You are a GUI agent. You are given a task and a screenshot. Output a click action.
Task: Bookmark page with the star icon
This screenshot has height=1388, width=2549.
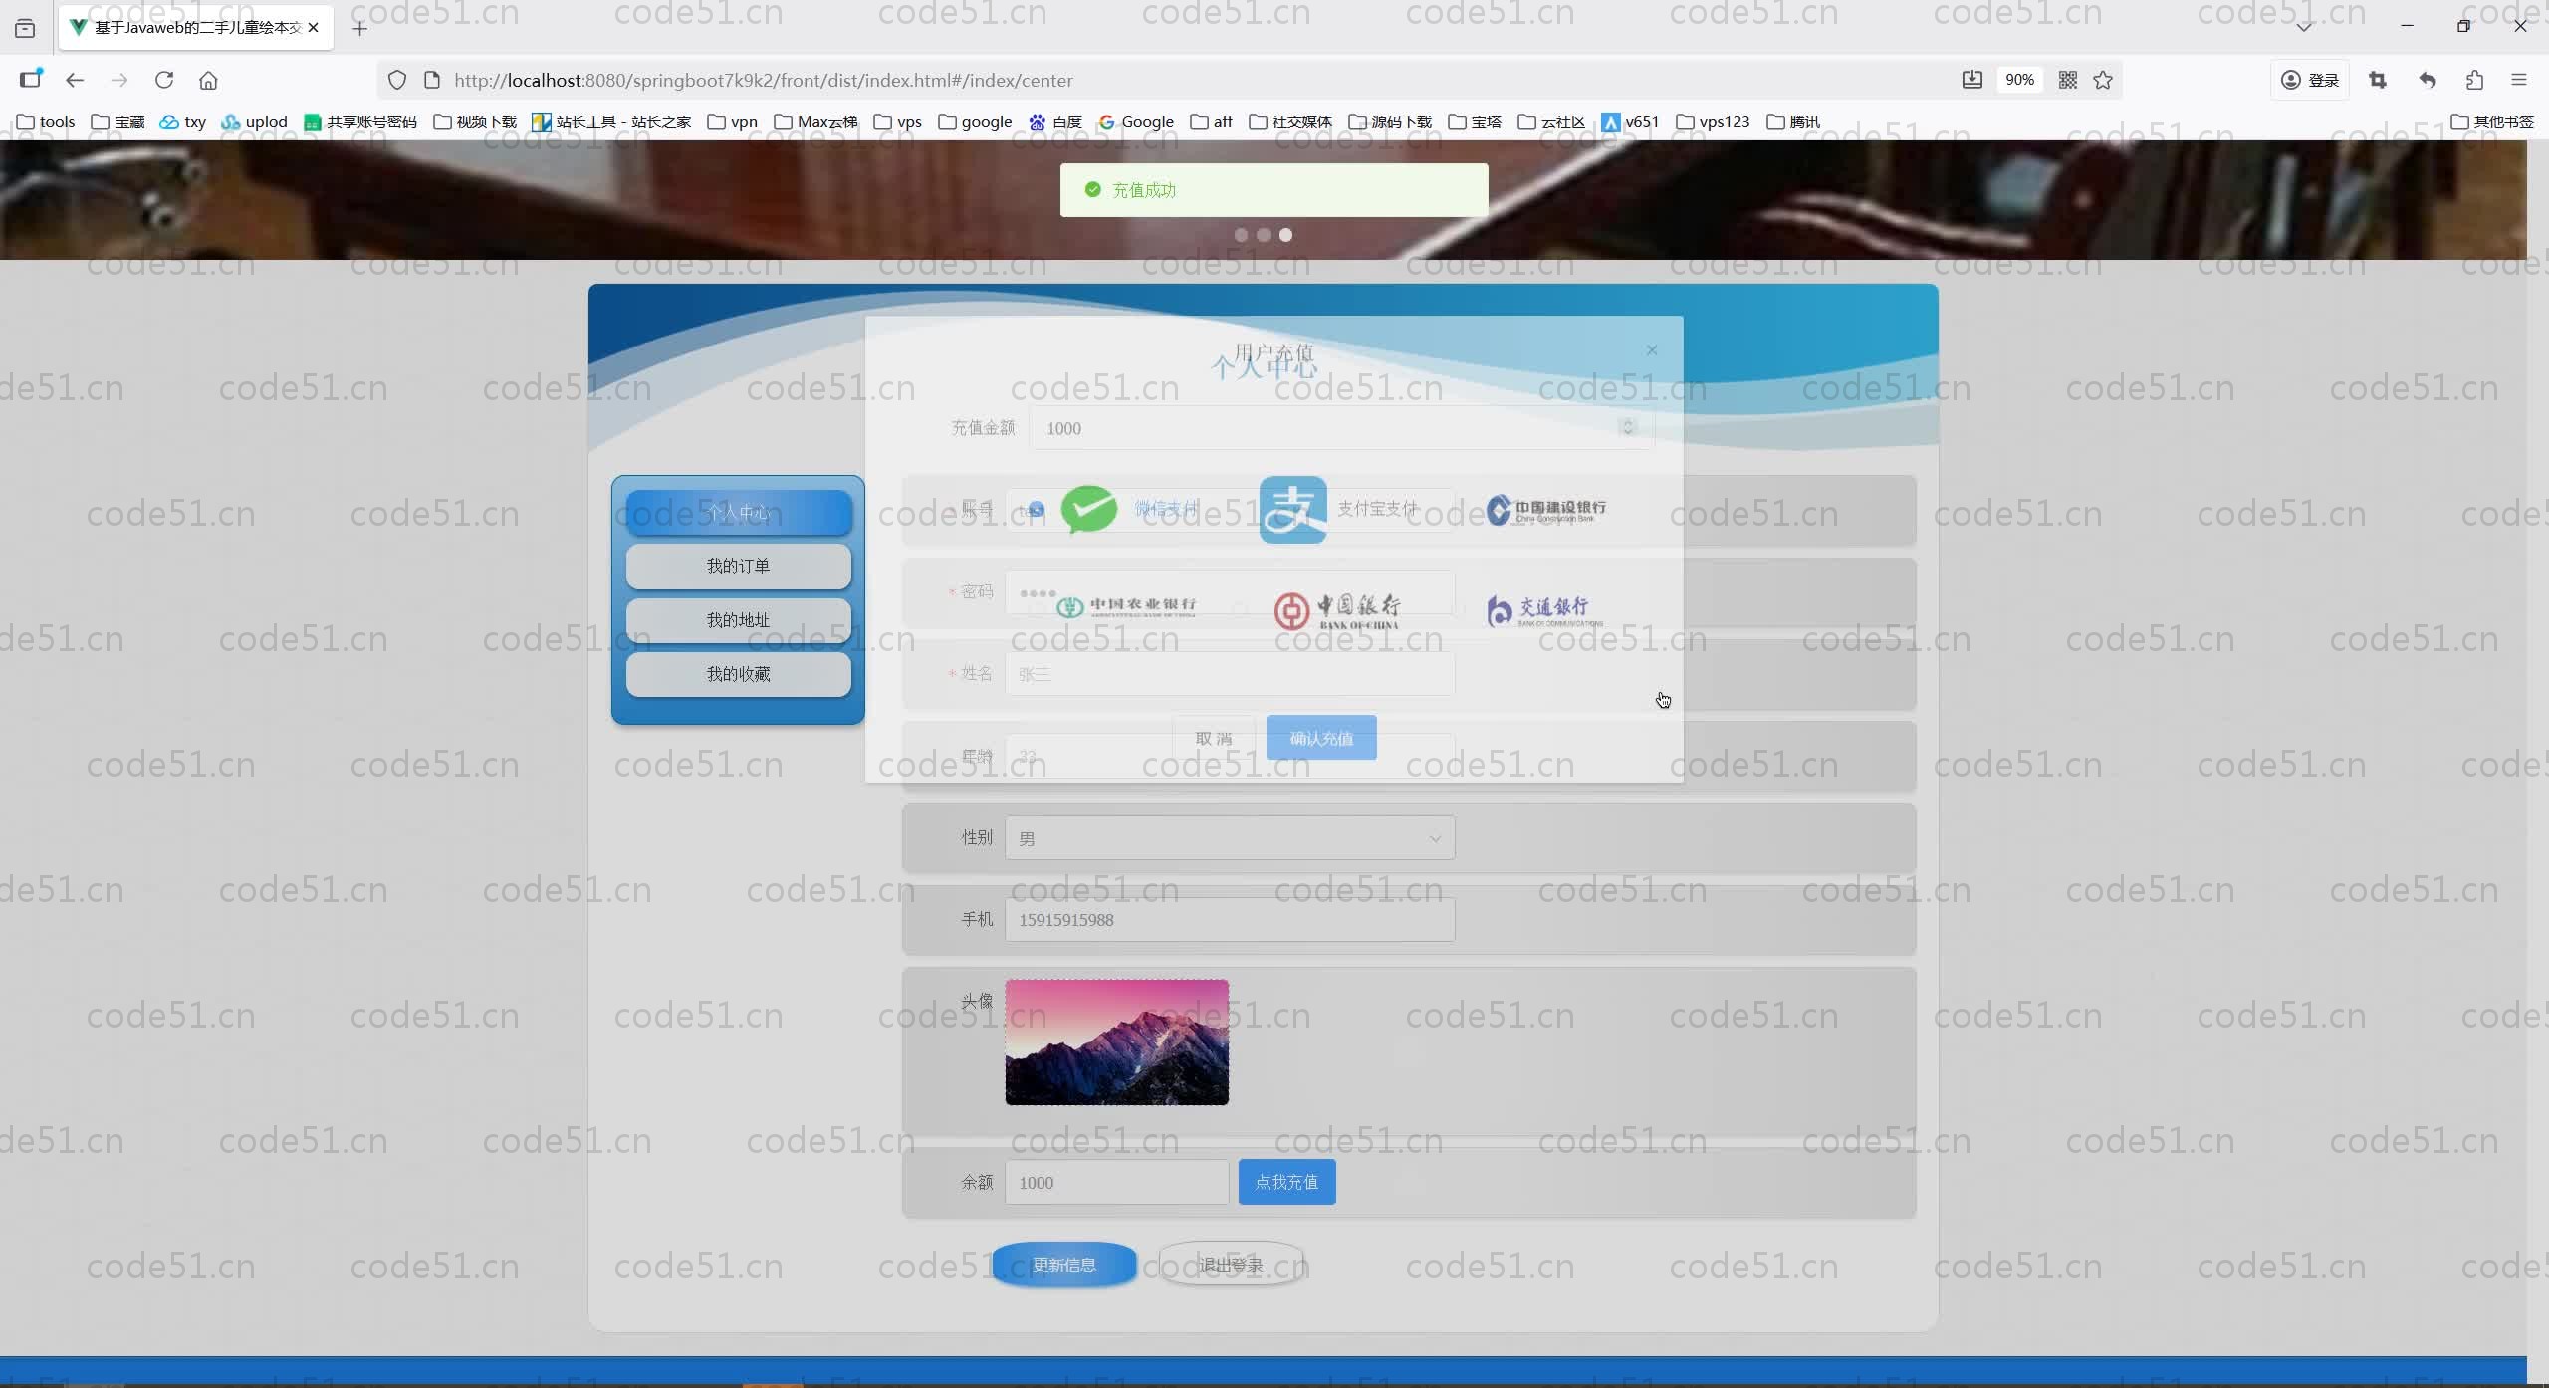point(2103,80)
